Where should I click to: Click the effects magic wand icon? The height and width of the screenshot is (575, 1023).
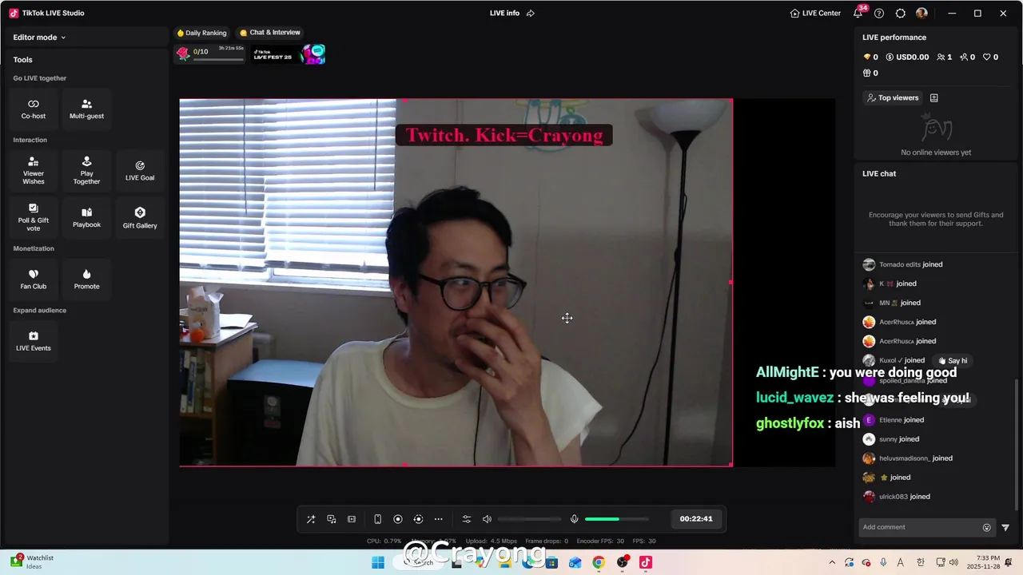[311, 519]
